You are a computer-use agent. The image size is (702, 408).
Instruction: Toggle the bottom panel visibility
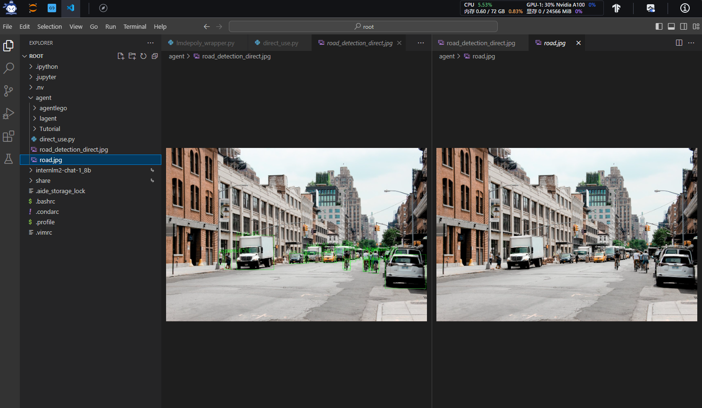pyautogui.click(x=671, y=26)
